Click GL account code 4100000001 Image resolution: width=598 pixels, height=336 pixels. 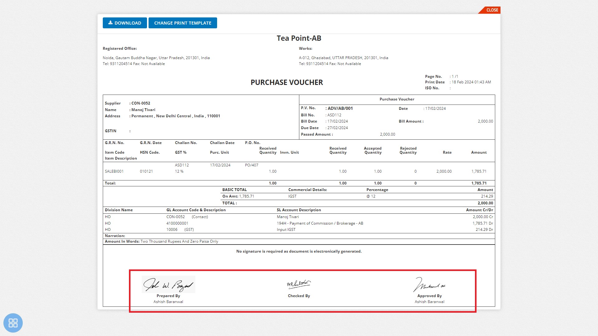click(x=177, y=223)
